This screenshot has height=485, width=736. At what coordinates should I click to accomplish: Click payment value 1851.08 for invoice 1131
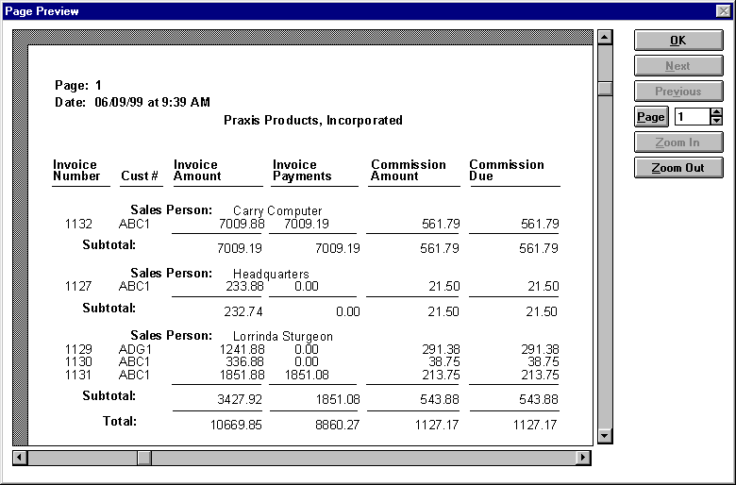coord(306,376)
